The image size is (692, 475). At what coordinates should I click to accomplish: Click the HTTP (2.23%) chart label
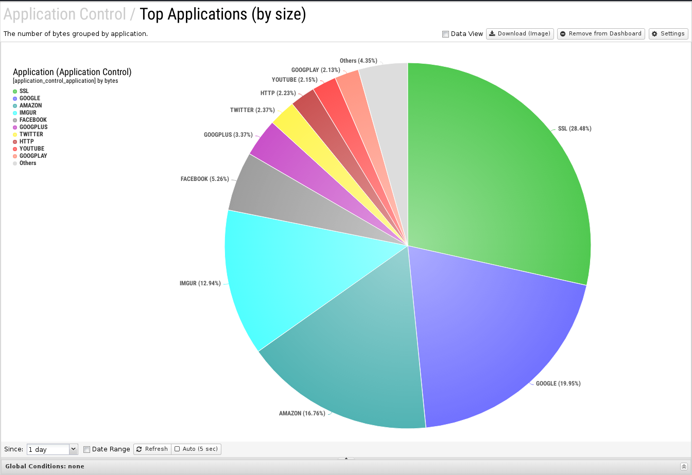coord(279,93)
